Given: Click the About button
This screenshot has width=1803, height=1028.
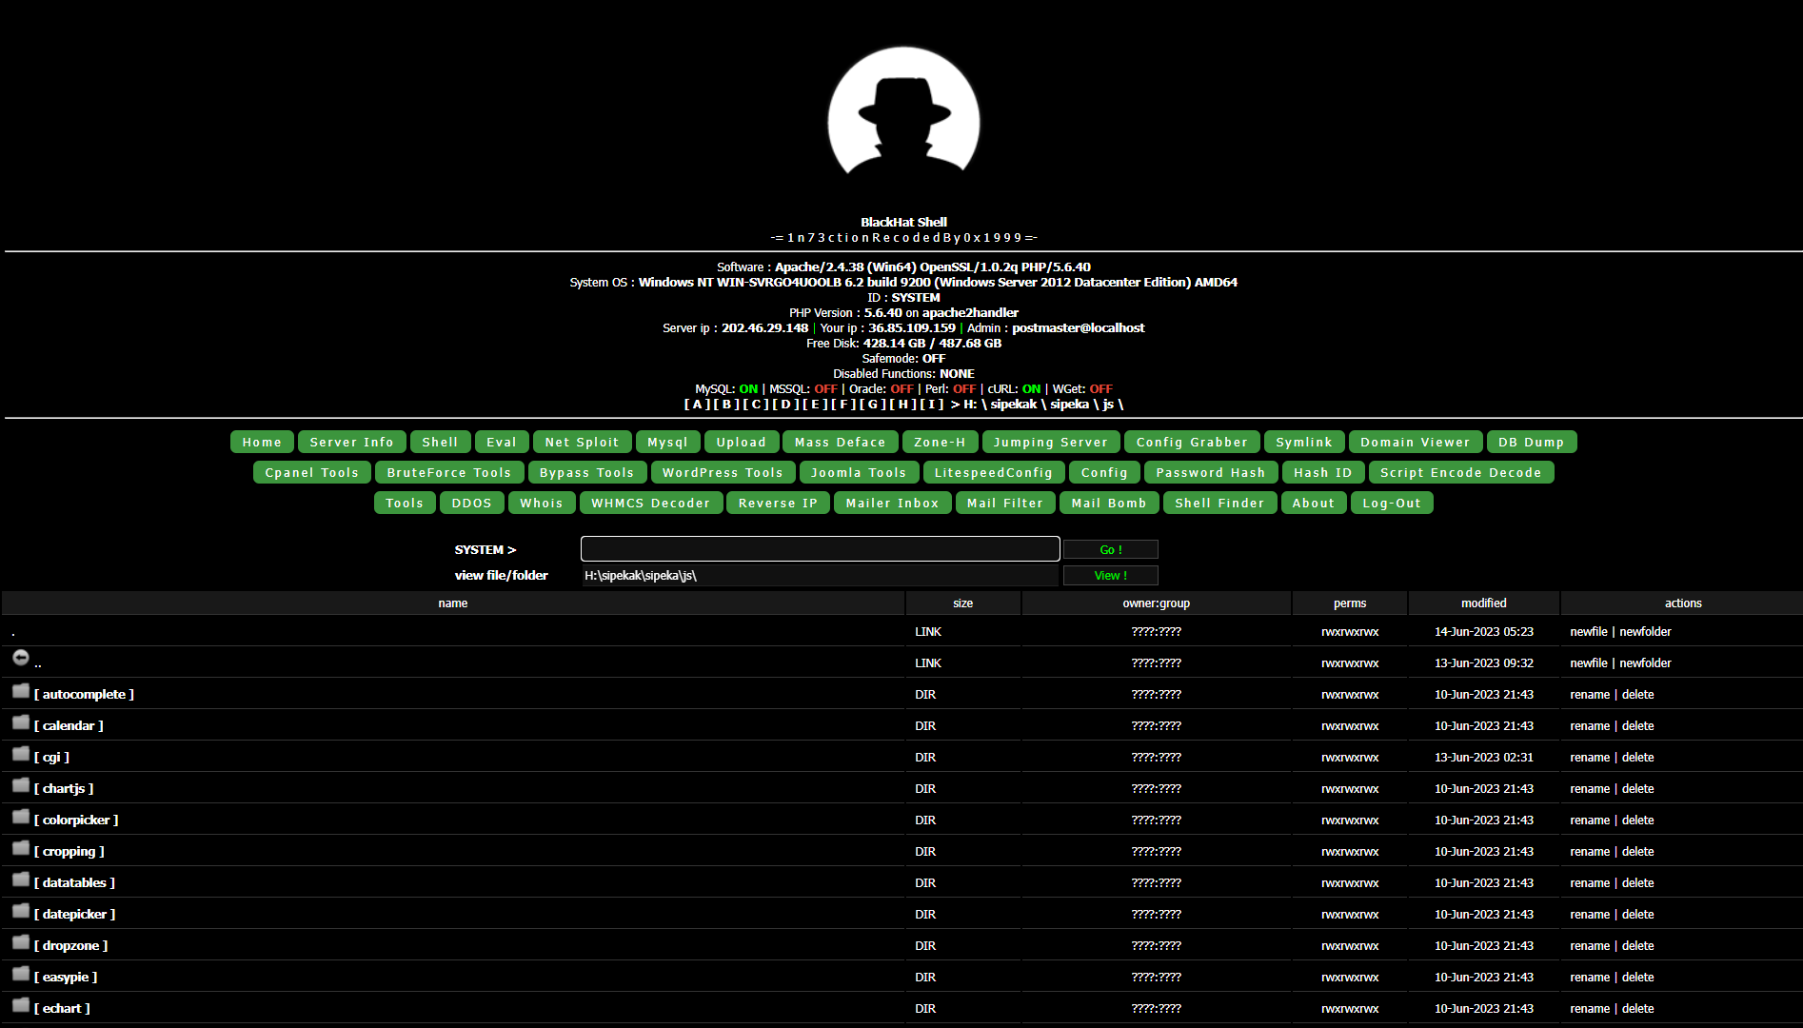Looking at the screenshot, I should (1314, 503).
